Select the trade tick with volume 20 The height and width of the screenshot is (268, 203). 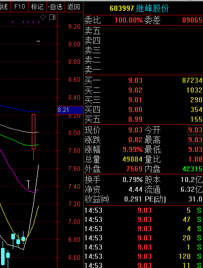tap(143, 238)
